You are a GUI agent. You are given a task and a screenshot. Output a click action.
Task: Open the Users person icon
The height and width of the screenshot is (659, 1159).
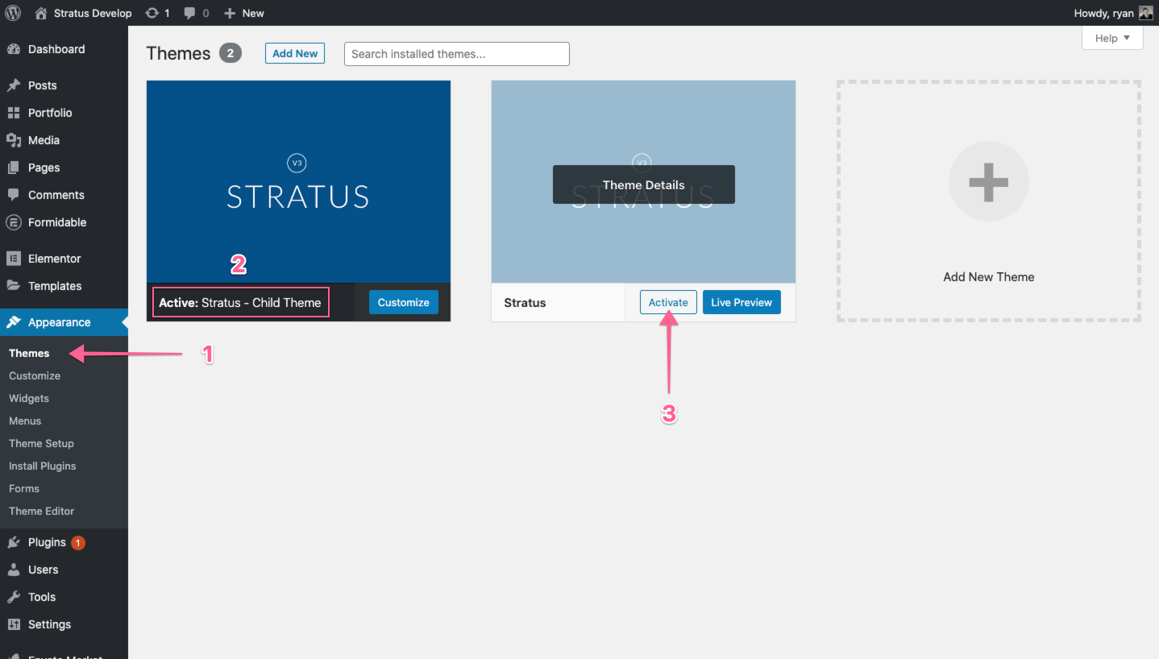[14, 570]
